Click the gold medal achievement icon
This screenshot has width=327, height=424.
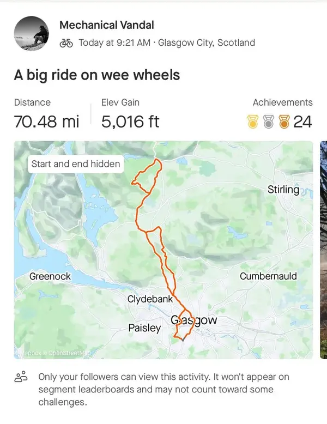253,122
